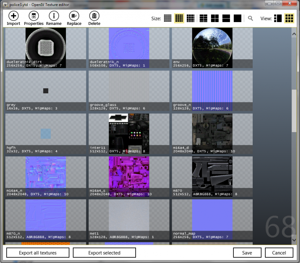The image size is (300, 263).
Task: Minimize the Texture editor window
Action: pyautogui.click(x=270, y=3)
